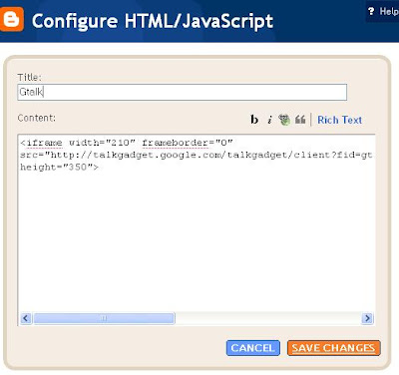
Task: Click the height="350" code line
Action: point(59,167)
